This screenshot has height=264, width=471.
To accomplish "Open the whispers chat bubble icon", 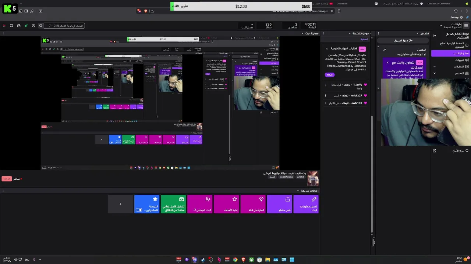I will tap(11, 26).
